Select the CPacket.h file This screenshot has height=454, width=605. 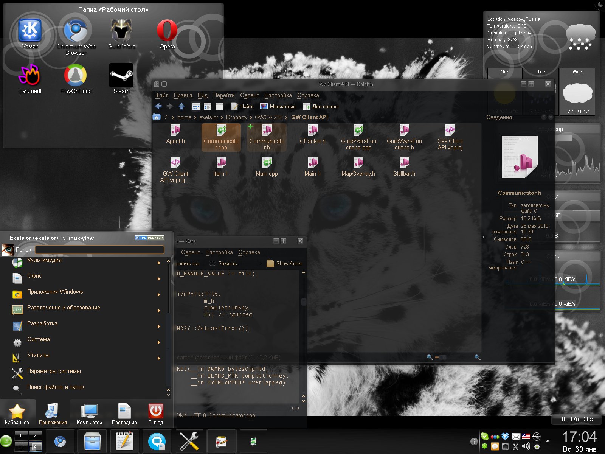coord(313,134)
